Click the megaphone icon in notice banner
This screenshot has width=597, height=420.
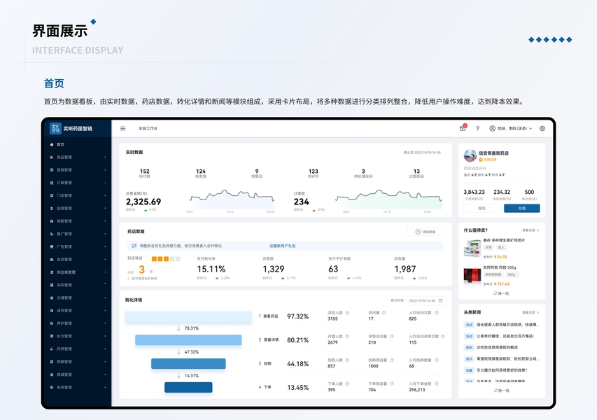134,246
